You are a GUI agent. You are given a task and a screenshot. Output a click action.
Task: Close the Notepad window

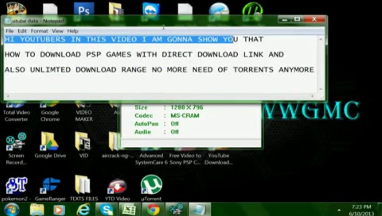(314, 19)
